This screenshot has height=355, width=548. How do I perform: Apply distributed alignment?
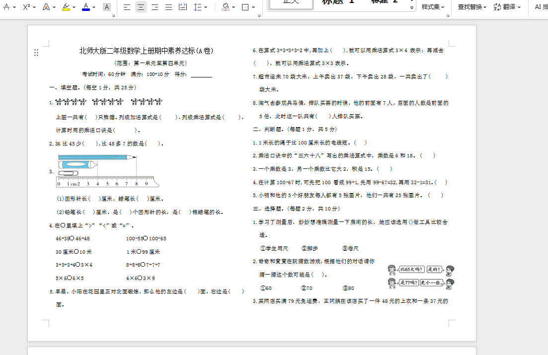182,7
